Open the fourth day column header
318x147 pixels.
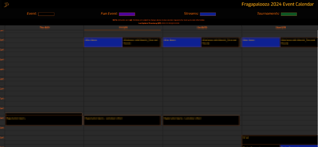point(281,27)
